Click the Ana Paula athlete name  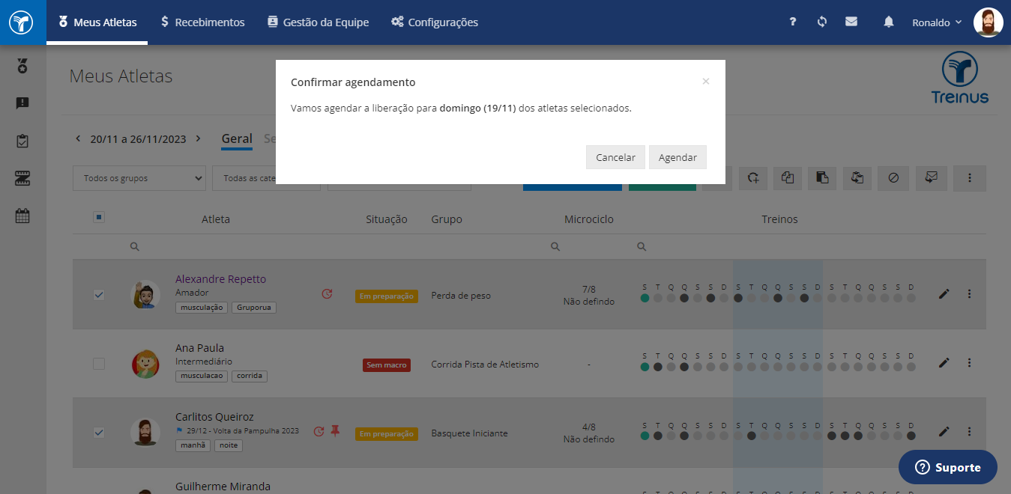click(x=199, y=348)
